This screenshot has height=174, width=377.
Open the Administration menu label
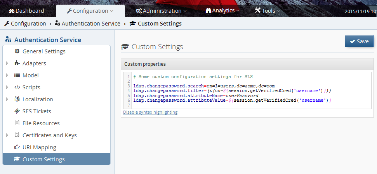pyautogui.click(x=162, y=11)
